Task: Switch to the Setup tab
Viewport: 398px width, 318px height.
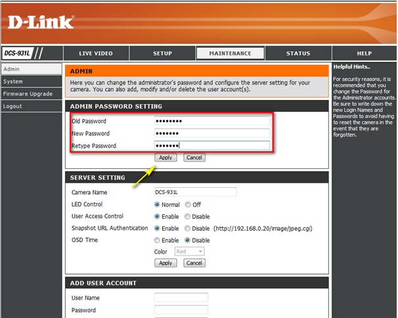Action: [x=162, y=53]
